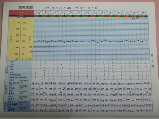Select the green 预 warning label

[x=31, y=47]
